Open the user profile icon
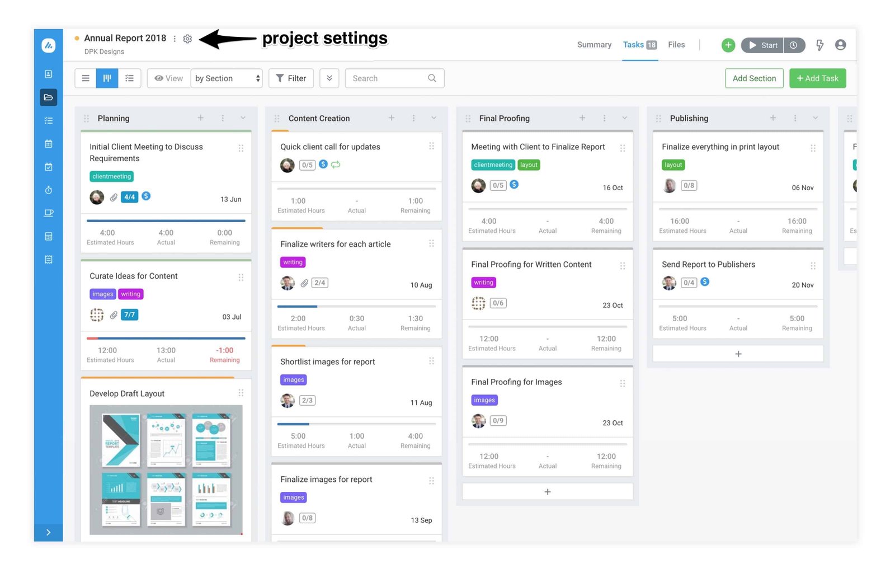This screenshot has width=895, height=573. click(840, 45)
